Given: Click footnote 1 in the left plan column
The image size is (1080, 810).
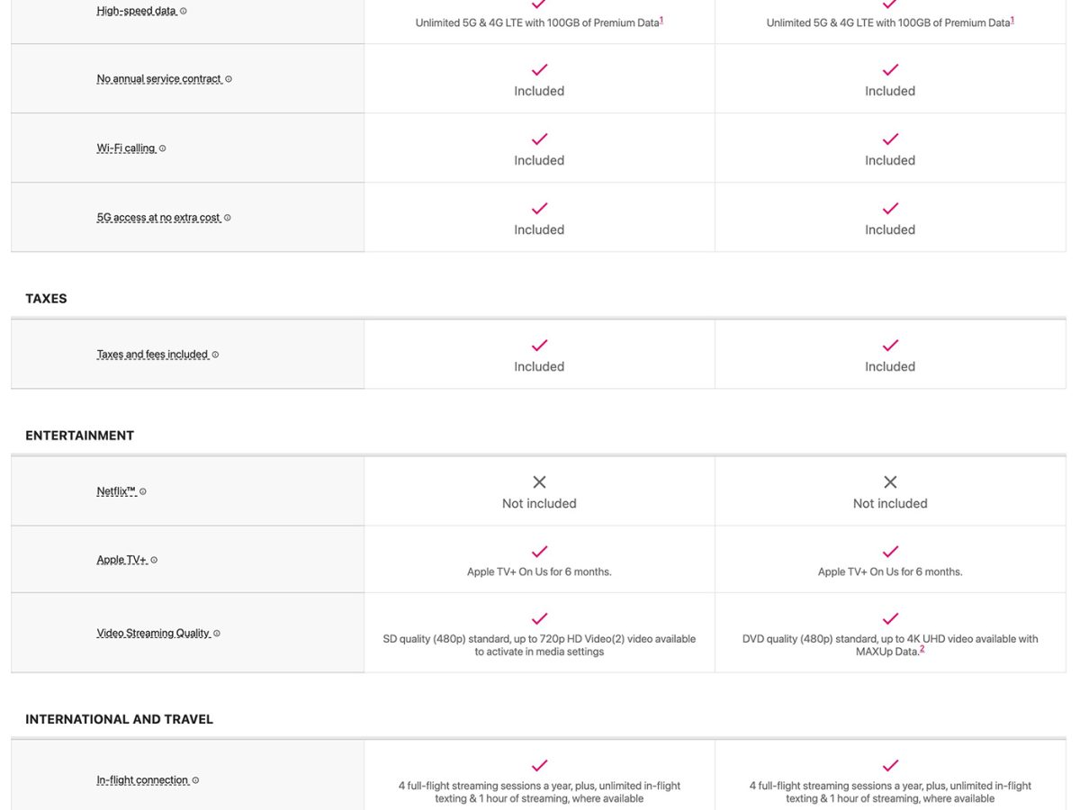Looking at the screenshot, I should [661, 20].
